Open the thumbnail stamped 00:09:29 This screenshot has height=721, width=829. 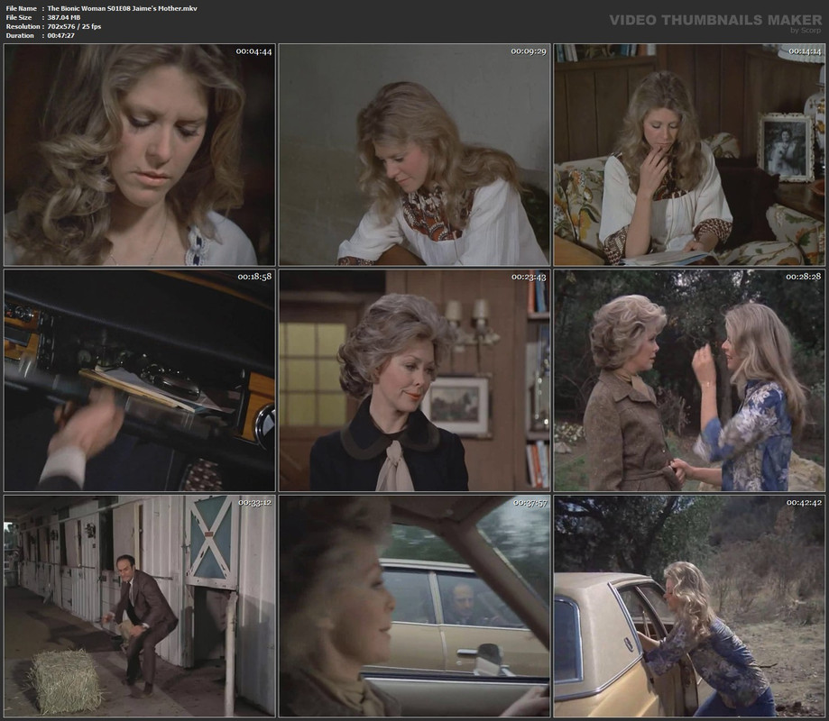[415, 155]
